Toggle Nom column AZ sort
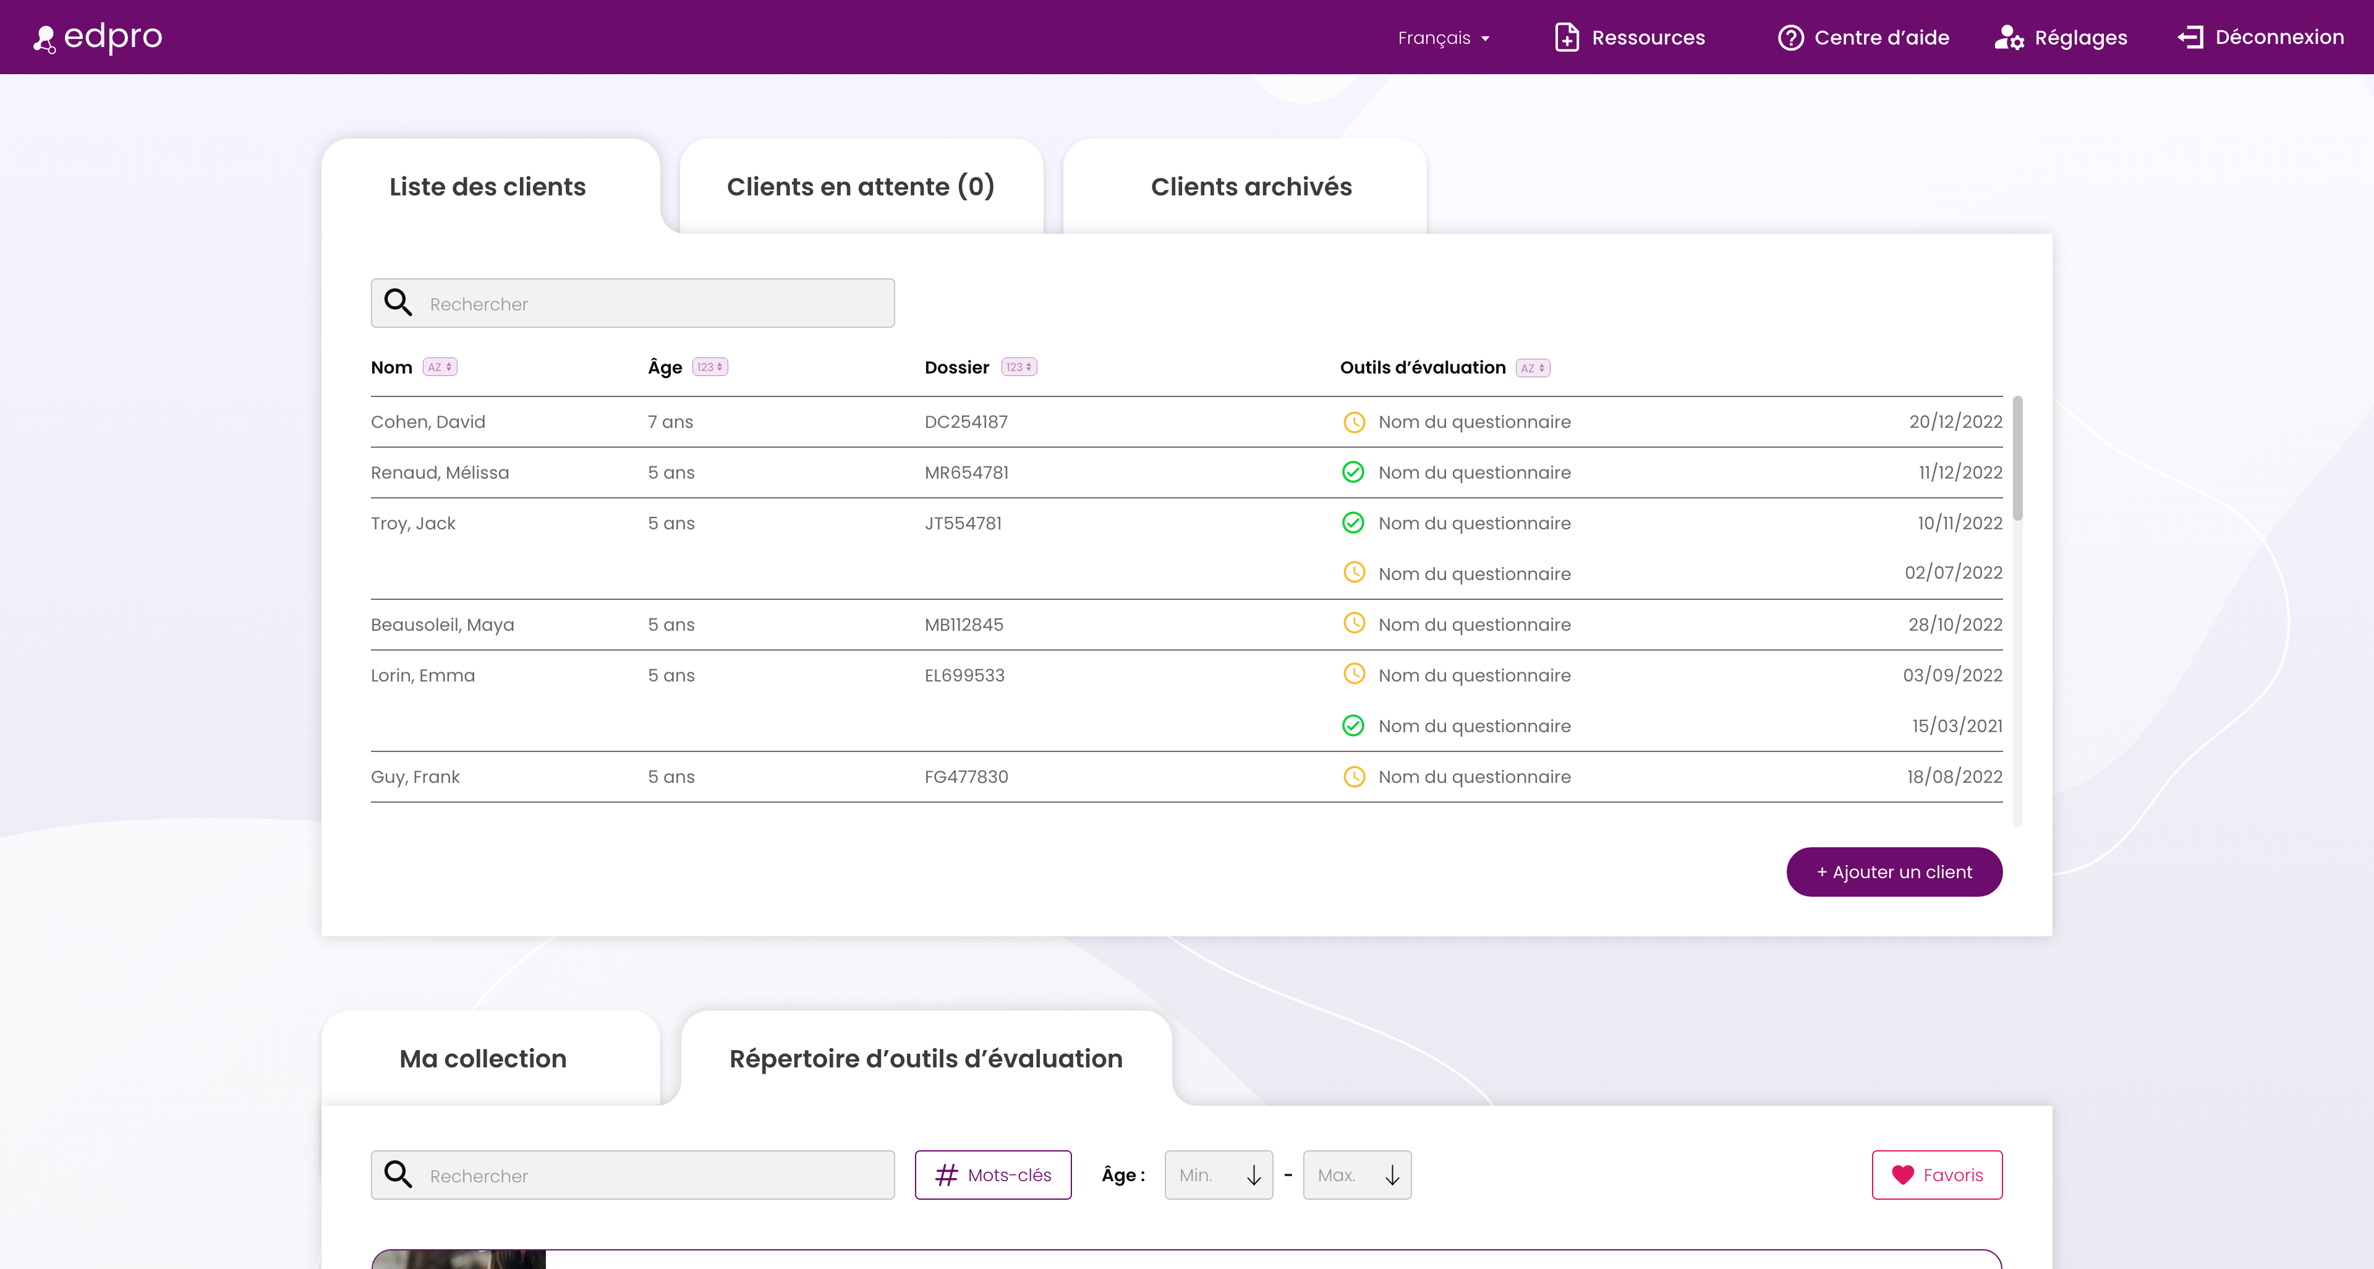Screen dimensions: 2374x1269 point(440,367)
